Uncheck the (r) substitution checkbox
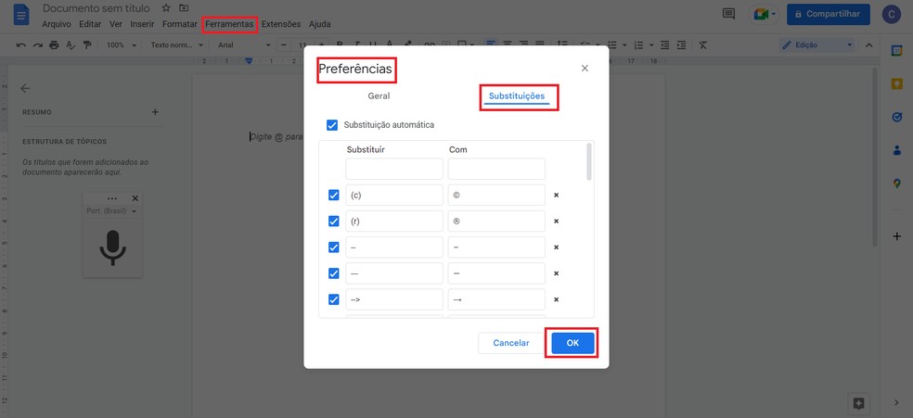Screen dimensions: 913x418 (334, 222)
